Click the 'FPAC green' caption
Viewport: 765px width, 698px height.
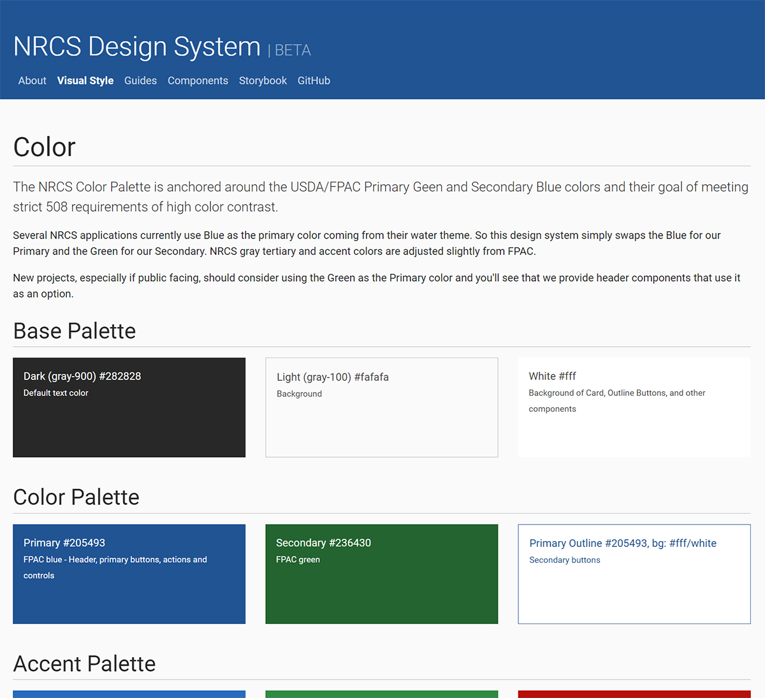(298, 559)
